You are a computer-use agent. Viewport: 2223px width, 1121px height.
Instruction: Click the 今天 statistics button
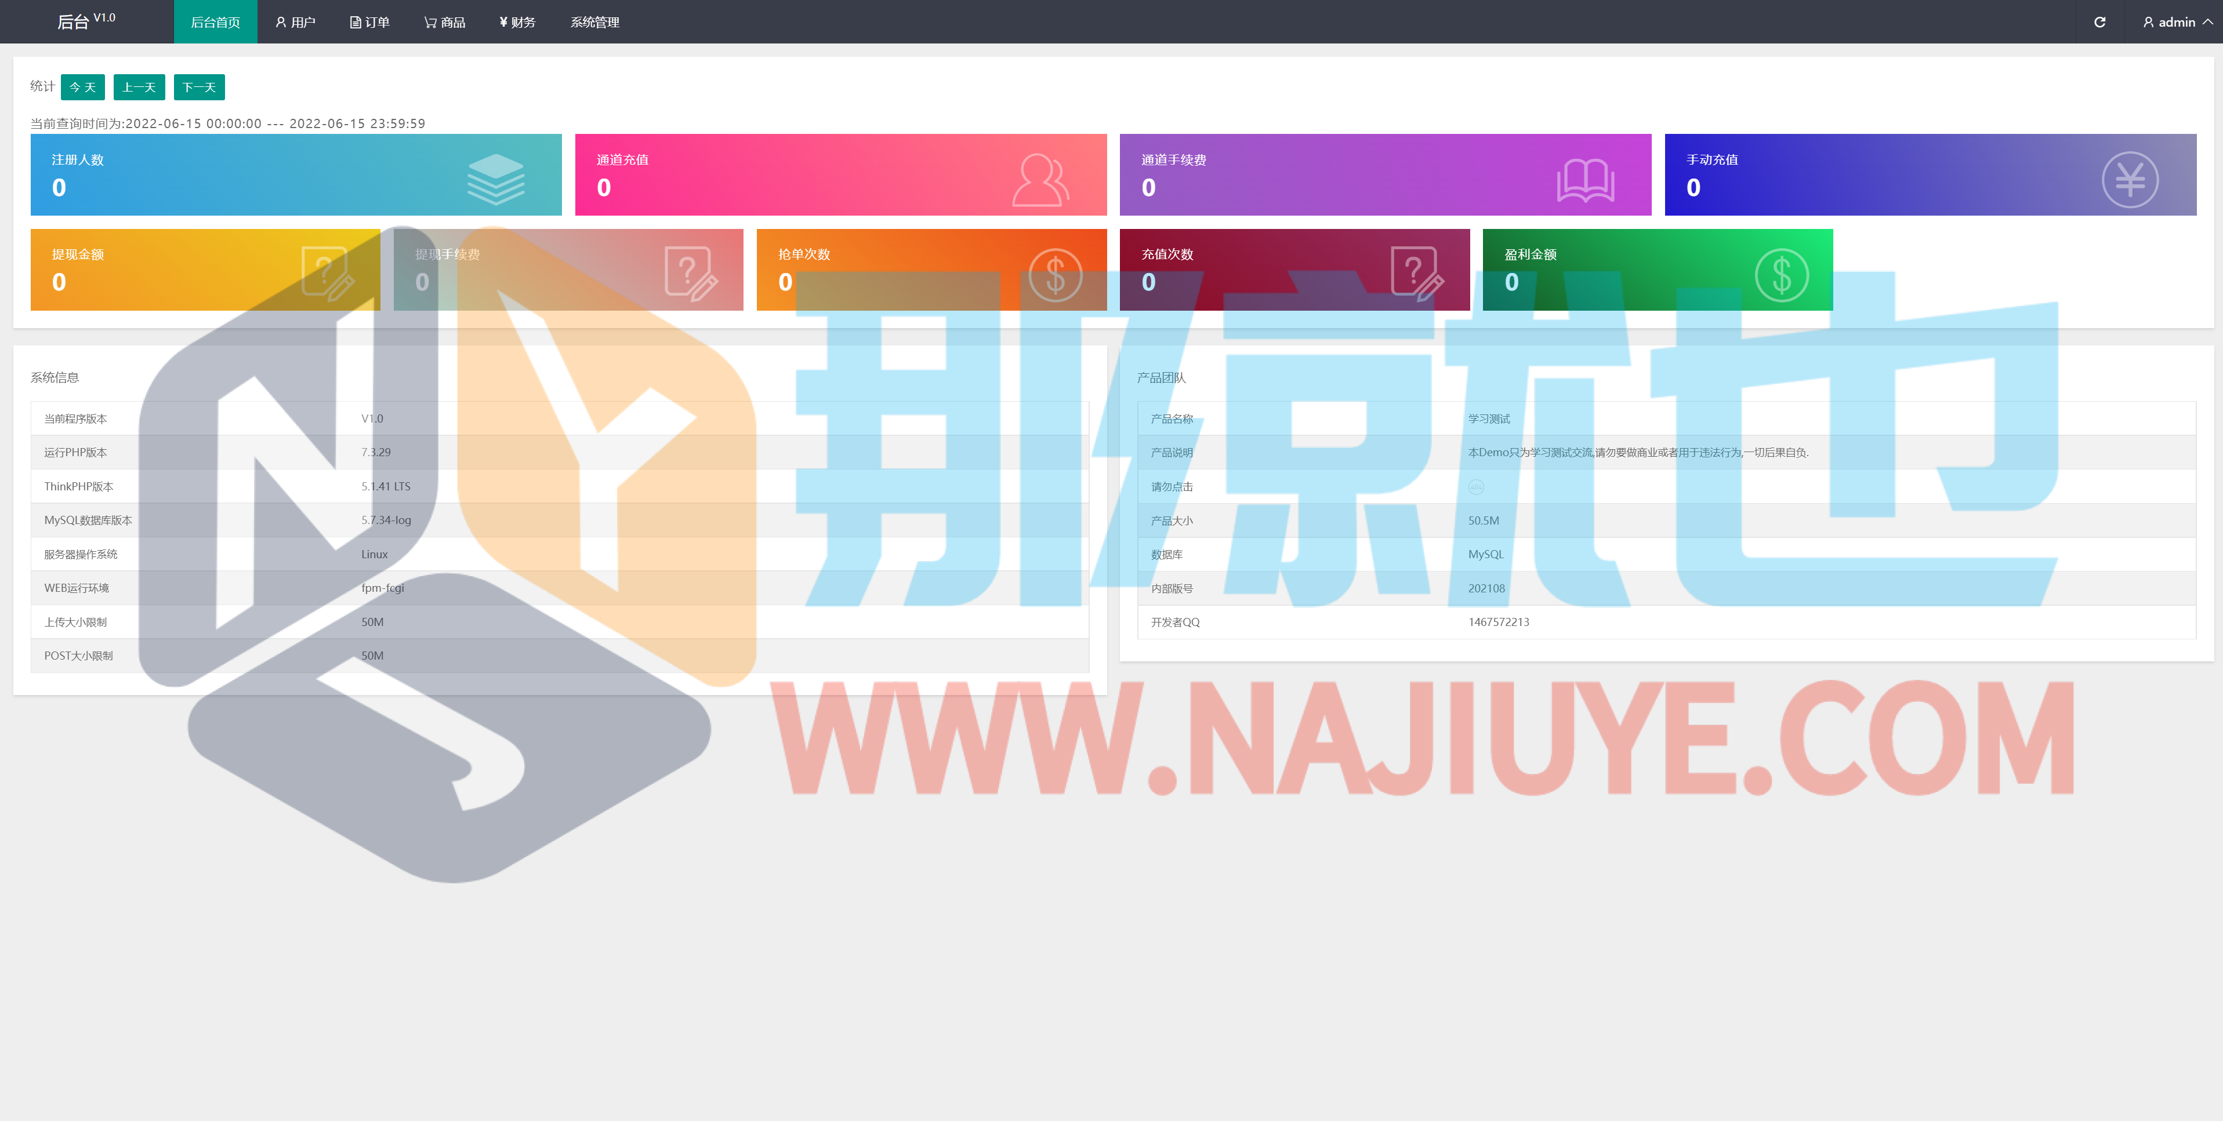pyautogui.click(x=83, y=87)
